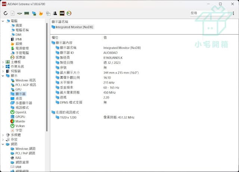Image resolution: width=239 pixels, height=172 pixels.
Task: Select GPU in the tree
Action: 18,90
